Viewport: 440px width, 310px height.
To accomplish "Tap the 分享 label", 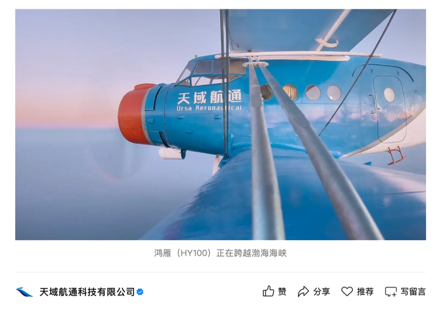I will (x=322, y=292).
